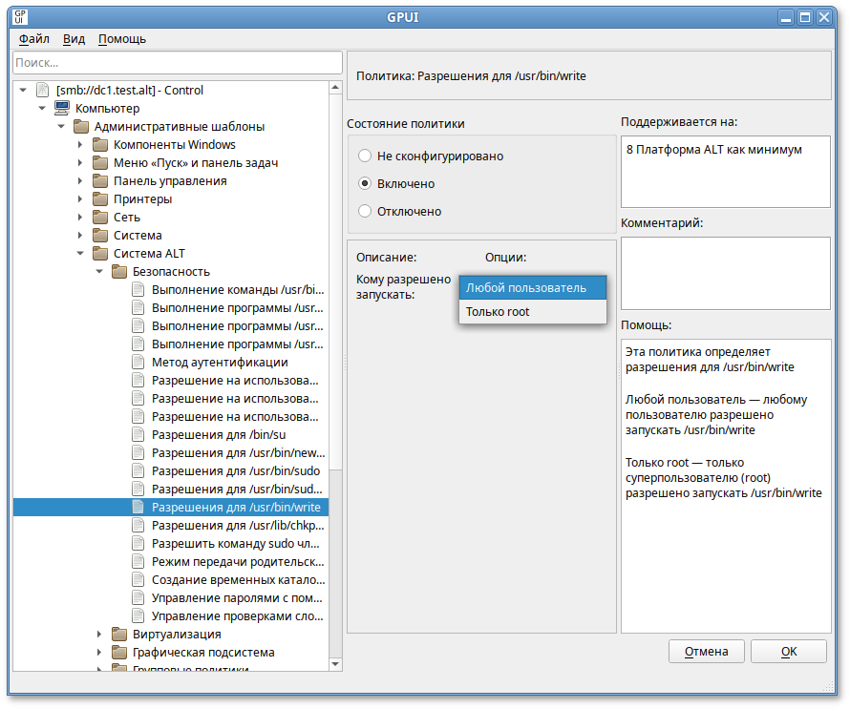This screenshot has width=850, height=709.
Task: Expand the Компоненты Windows branch
Action: [x=81, y=144]
